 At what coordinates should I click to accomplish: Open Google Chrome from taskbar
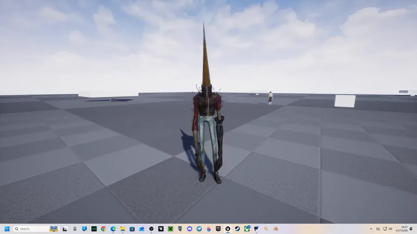(x=103, y=229)
